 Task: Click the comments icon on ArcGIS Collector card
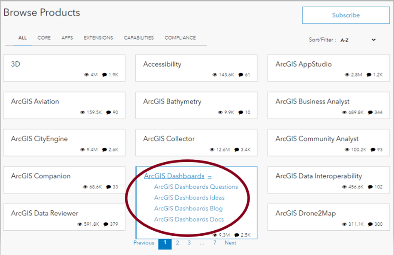tap(237, 149)
